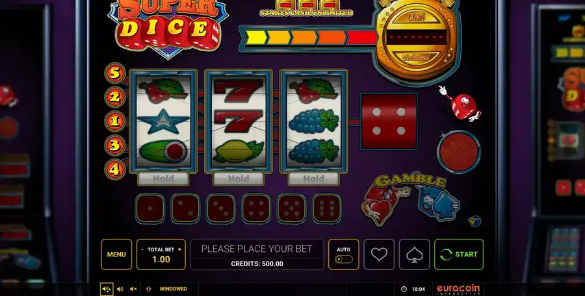Hold the middle reel
This screenshot has width=585, height=296.
239,179
